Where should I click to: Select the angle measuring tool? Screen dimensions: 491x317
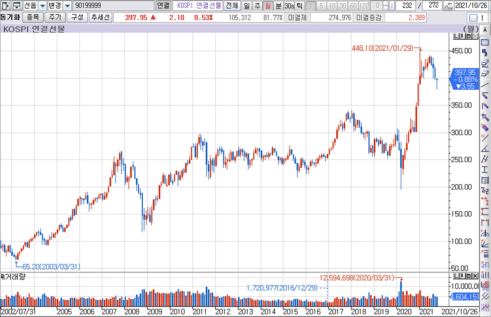tap(485, 148)
